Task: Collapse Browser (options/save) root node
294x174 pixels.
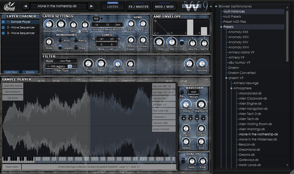Action: (x=216, y=6)
